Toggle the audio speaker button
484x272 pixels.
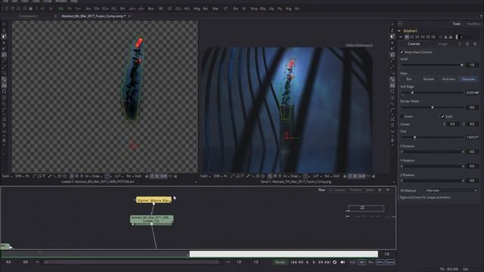tap(343, 262)
